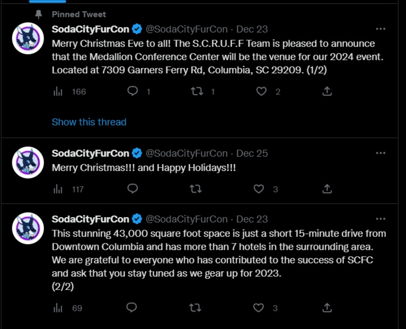Open more options on the (2/2) tweet
The width and height of the screenshot is (406, 329).
381,219
